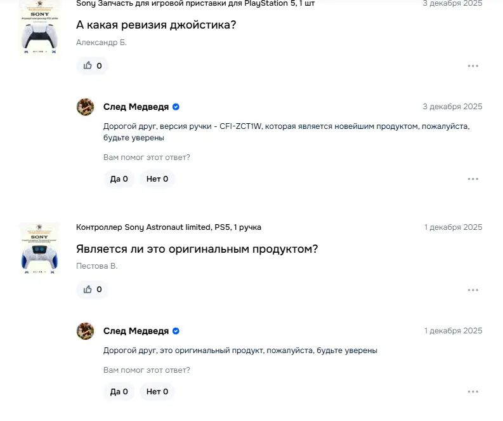
Task: Open the white PS5 controller product thumbnail
Action: pos(39,29)
